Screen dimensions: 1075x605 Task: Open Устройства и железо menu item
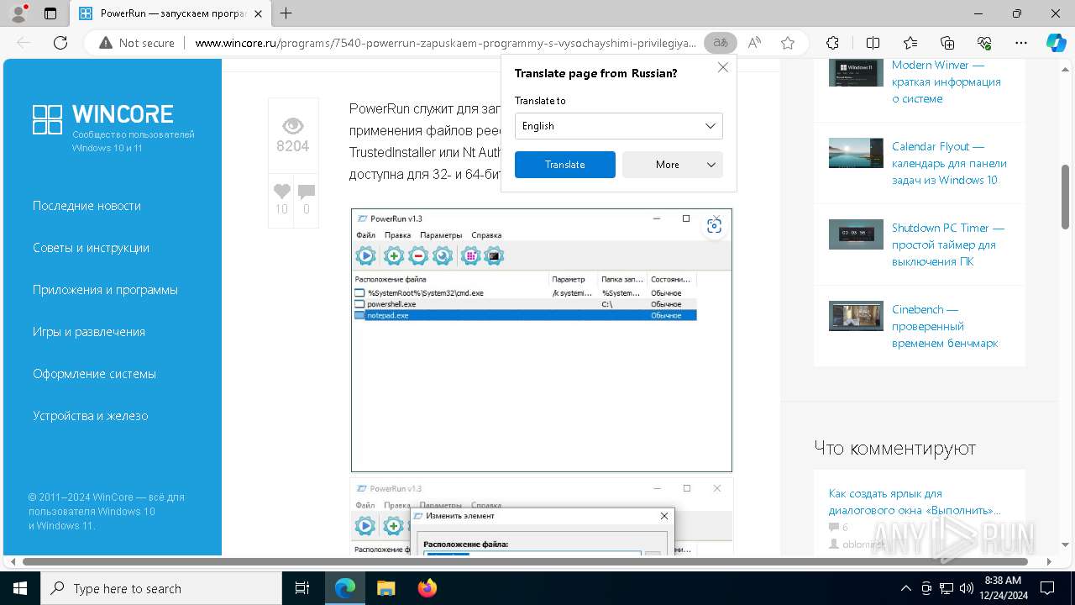[x=90, y=416]
